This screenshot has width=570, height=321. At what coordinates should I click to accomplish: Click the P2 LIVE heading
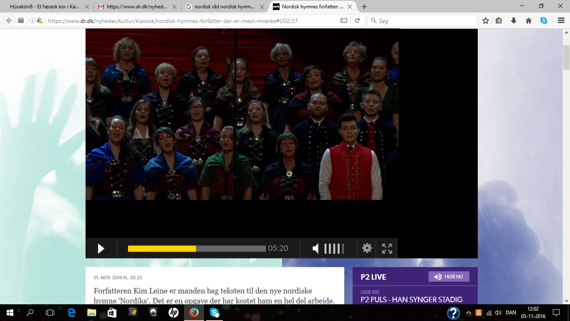(x=373, y=277)
